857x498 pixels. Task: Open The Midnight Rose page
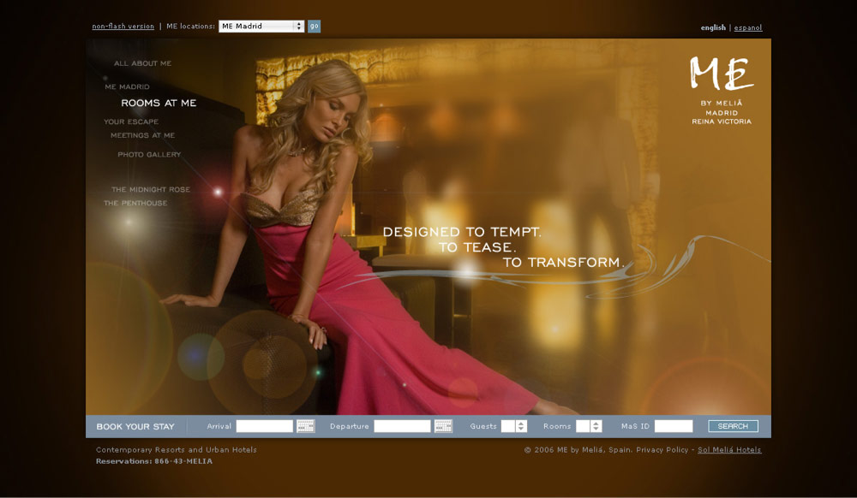pyautogui.click(x=151, y=190)
